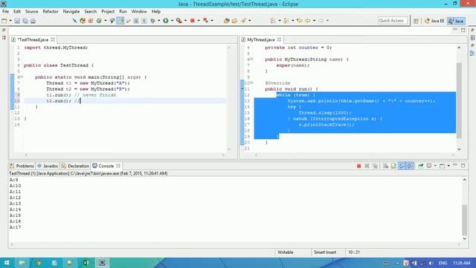
Task: Toggle Show Console When Standard Out Changes
Action: (x=402, y=166)
